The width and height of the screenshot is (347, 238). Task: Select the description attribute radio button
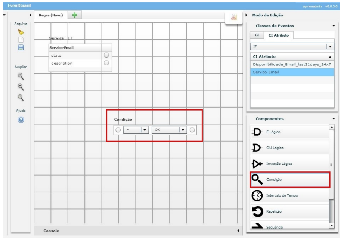pos(106,63)
